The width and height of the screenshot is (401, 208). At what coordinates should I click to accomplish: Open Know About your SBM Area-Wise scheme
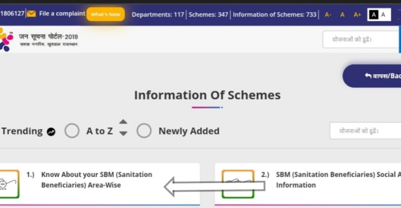[97, 180]
